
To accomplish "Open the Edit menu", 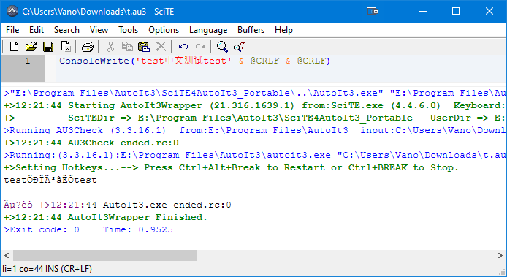I will click(x=37, y=30).
